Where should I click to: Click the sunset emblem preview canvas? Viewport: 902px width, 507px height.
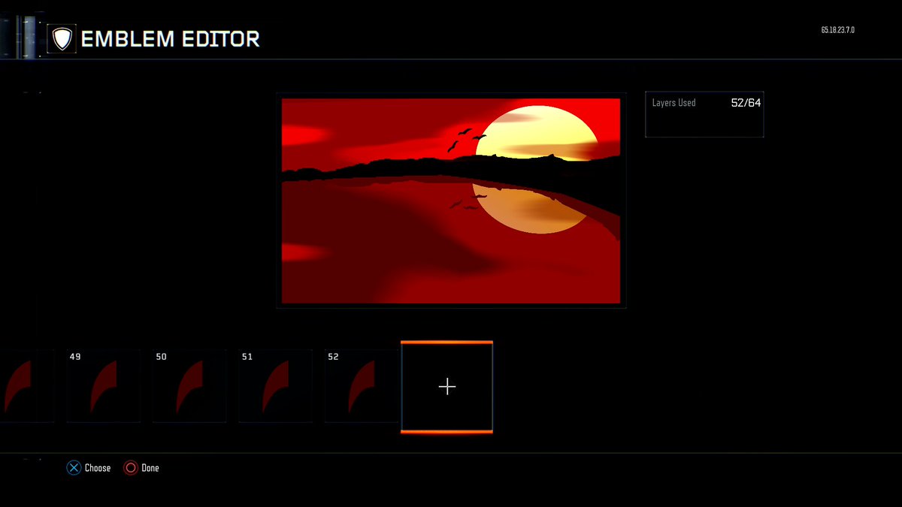pyautogui.click(x=451, y=201)
